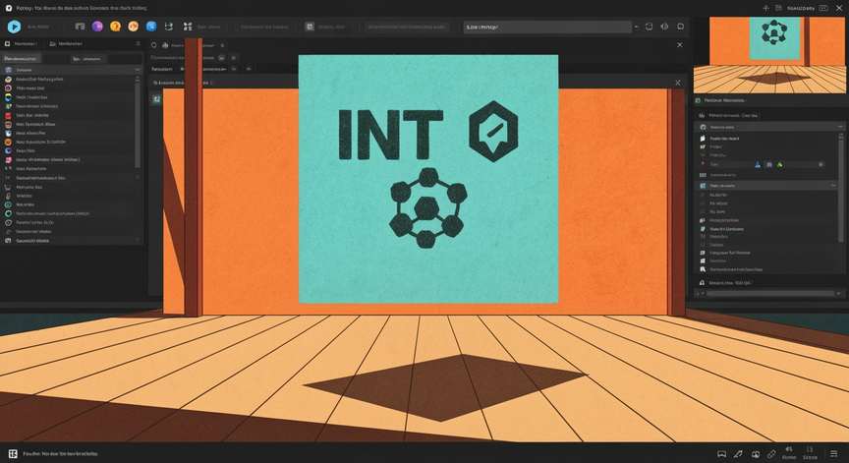Click the first icon right of the search dropdown arrow
This screenshot has height=463, width=849.
(649, 27)
